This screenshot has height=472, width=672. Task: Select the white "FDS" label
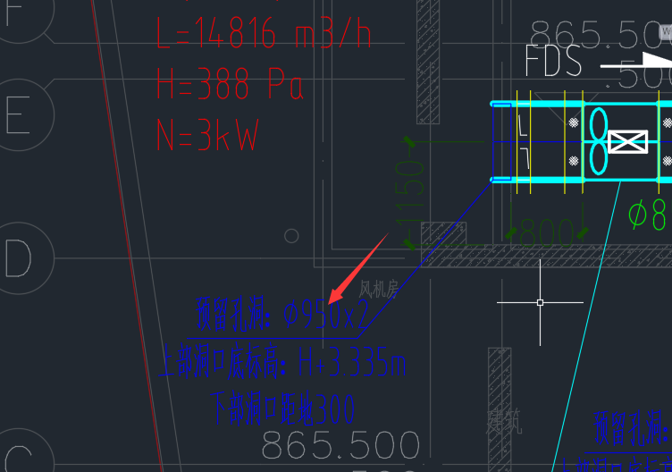coord(553,61)
